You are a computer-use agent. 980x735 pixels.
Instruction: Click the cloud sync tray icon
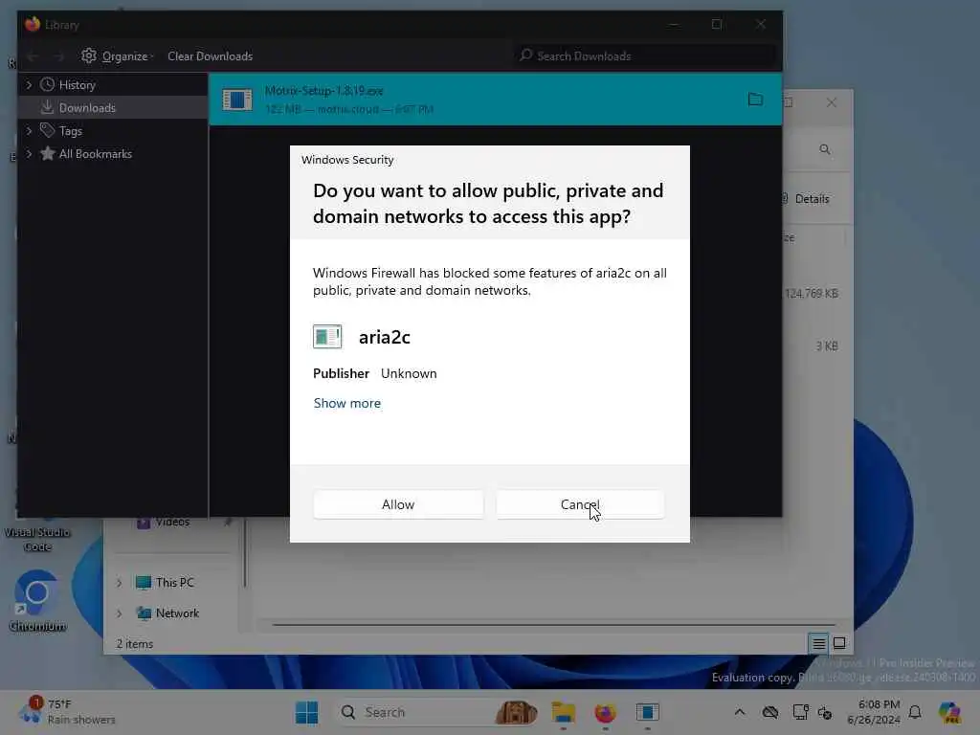pos(770,712)
